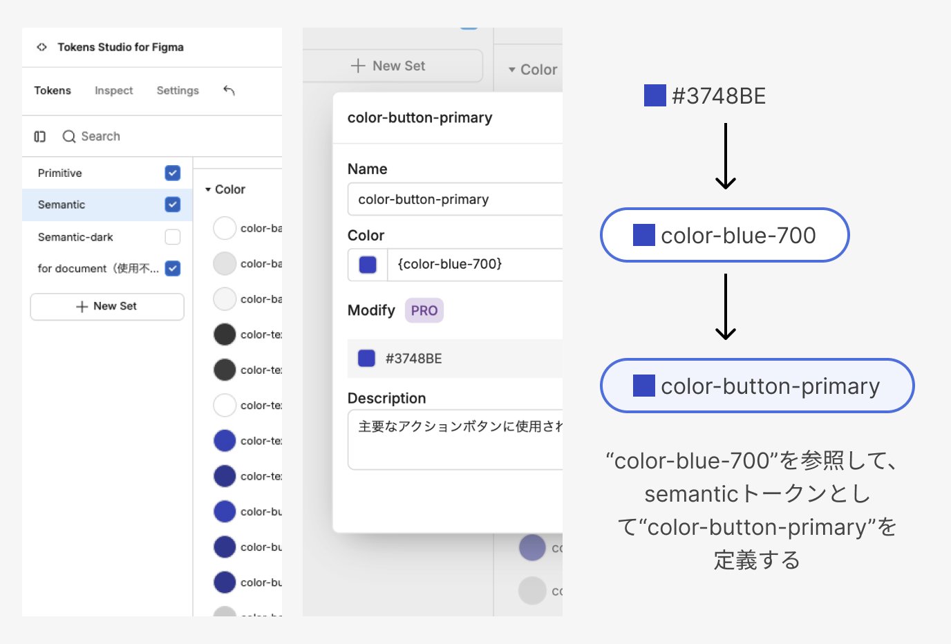Enable the Semantic-dark token set checkbox
This screenshot has height=644, width=951.
click(x=173, y=237)
